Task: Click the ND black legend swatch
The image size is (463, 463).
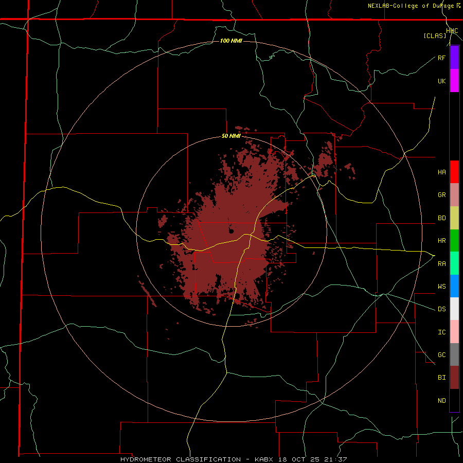Action: [x=454, y=400]
